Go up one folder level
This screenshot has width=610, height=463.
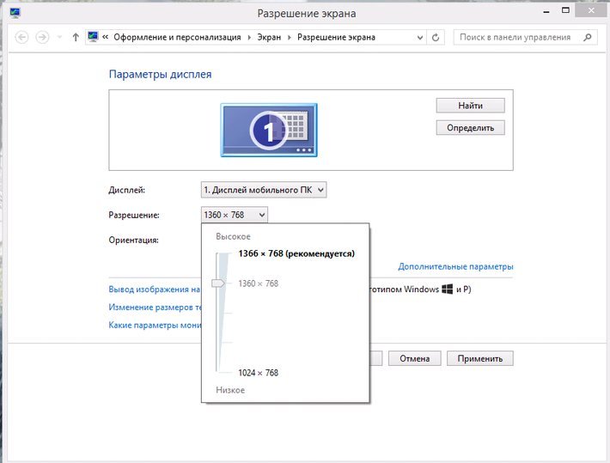(x=76, y=37)
